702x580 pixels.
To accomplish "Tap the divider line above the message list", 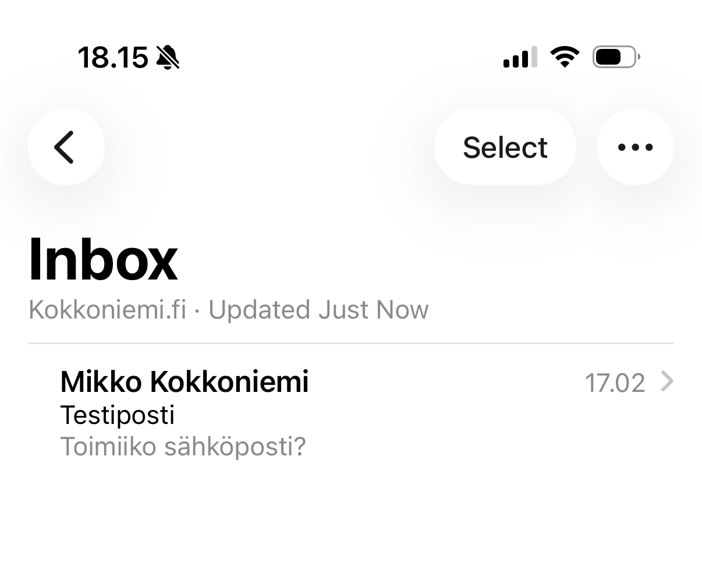I will [x=351, y=344].
